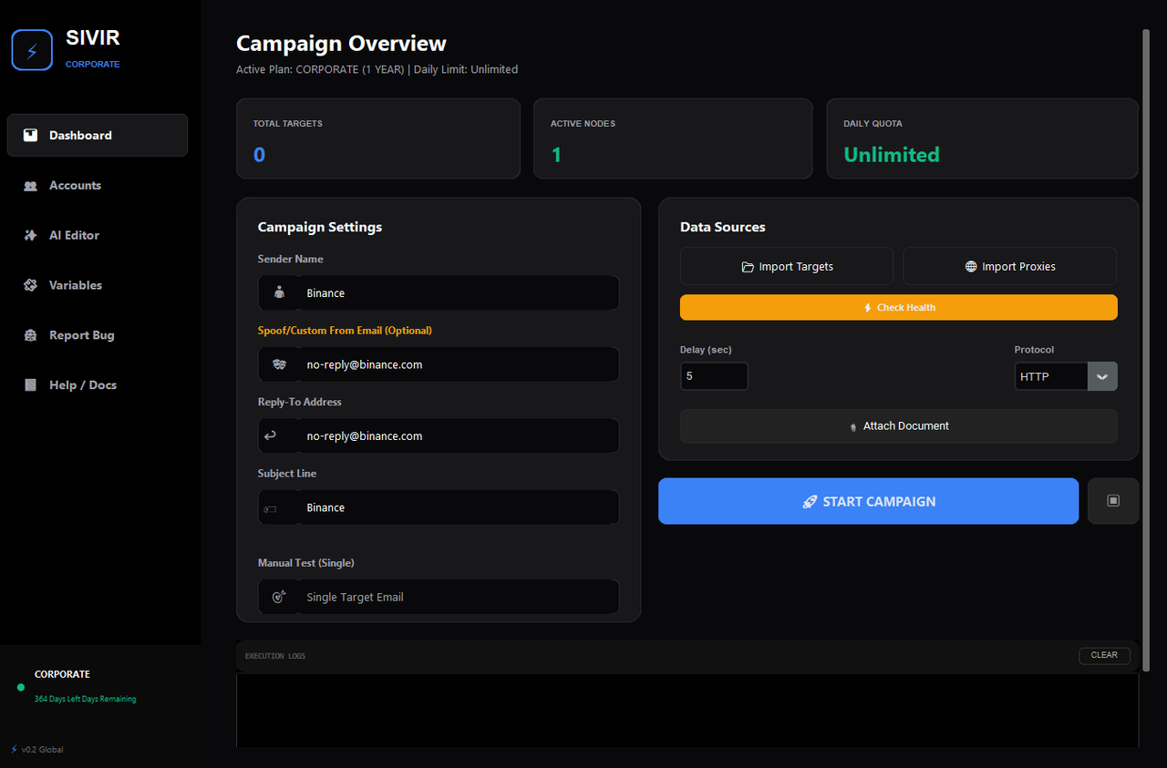Click the square stop icon button
The height and width of the screenshot is (768, 1167).
(x=1113, y=501)
